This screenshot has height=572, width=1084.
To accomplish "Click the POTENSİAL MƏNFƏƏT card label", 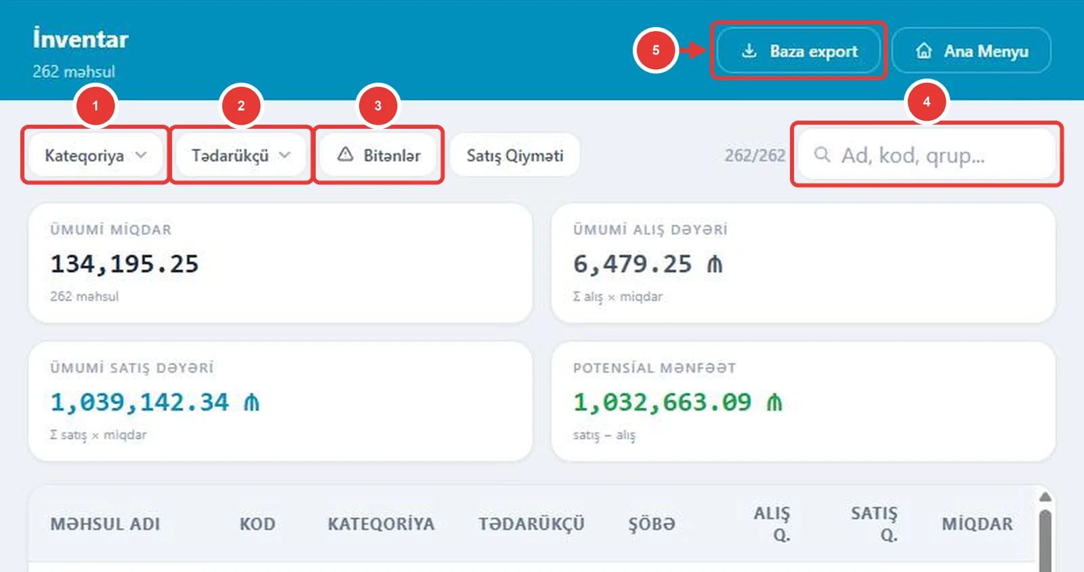I will [x=654, y=368].
